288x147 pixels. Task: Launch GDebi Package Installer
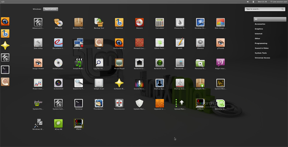click(x=160, y=42)
